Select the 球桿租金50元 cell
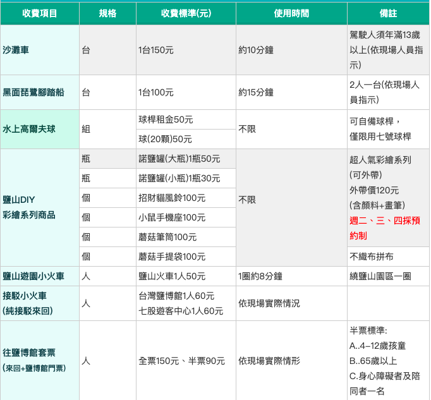The width and height of the screenshot is (431, 400). [186, 119]
